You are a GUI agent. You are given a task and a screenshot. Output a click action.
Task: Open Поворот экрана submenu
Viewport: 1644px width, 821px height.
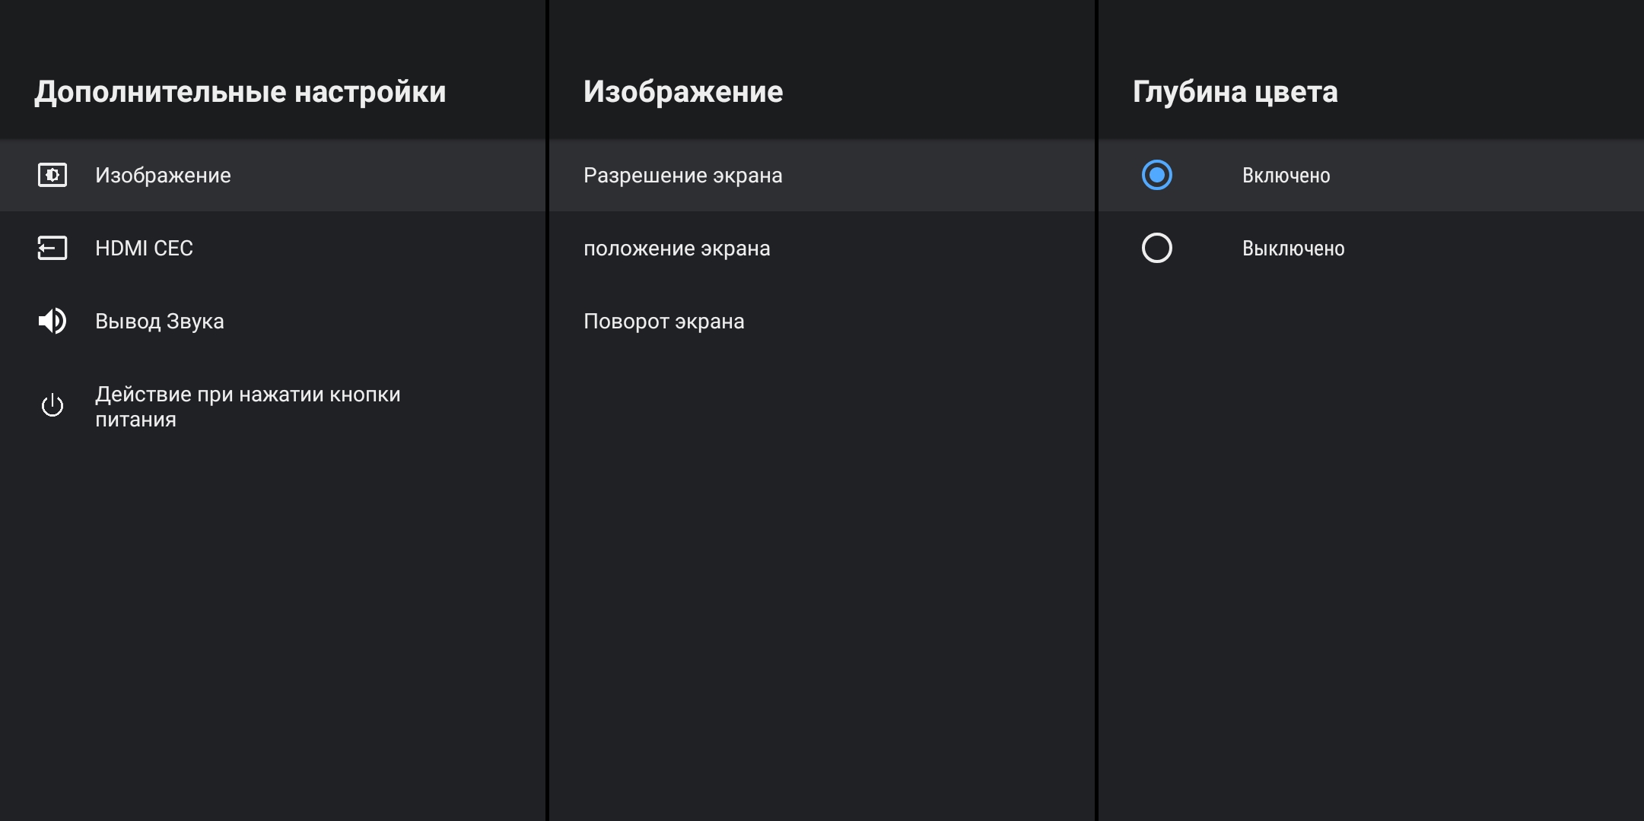[663, 321]
